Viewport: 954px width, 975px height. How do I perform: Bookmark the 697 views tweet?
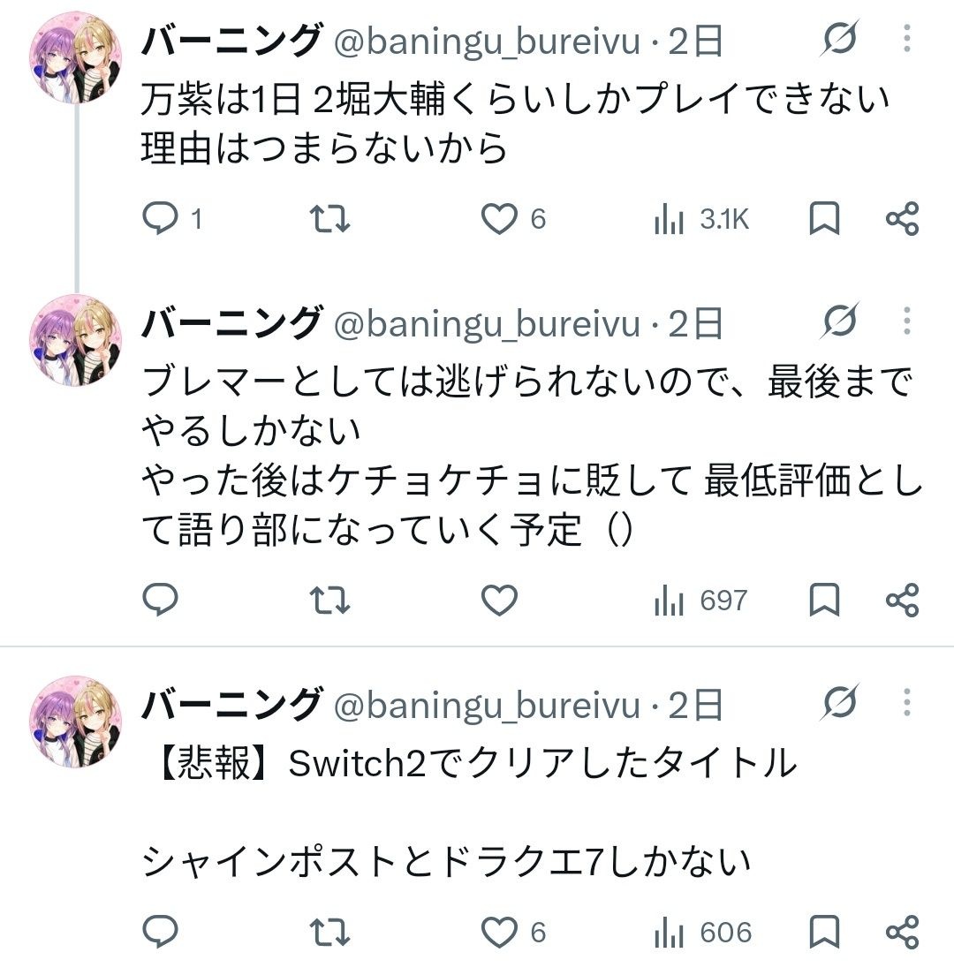[x=824, y=600]
